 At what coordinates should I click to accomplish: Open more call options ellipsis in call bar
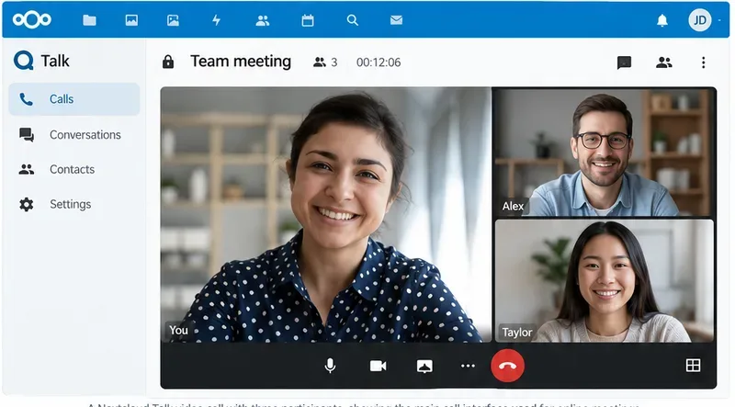(x=468, y=366)
